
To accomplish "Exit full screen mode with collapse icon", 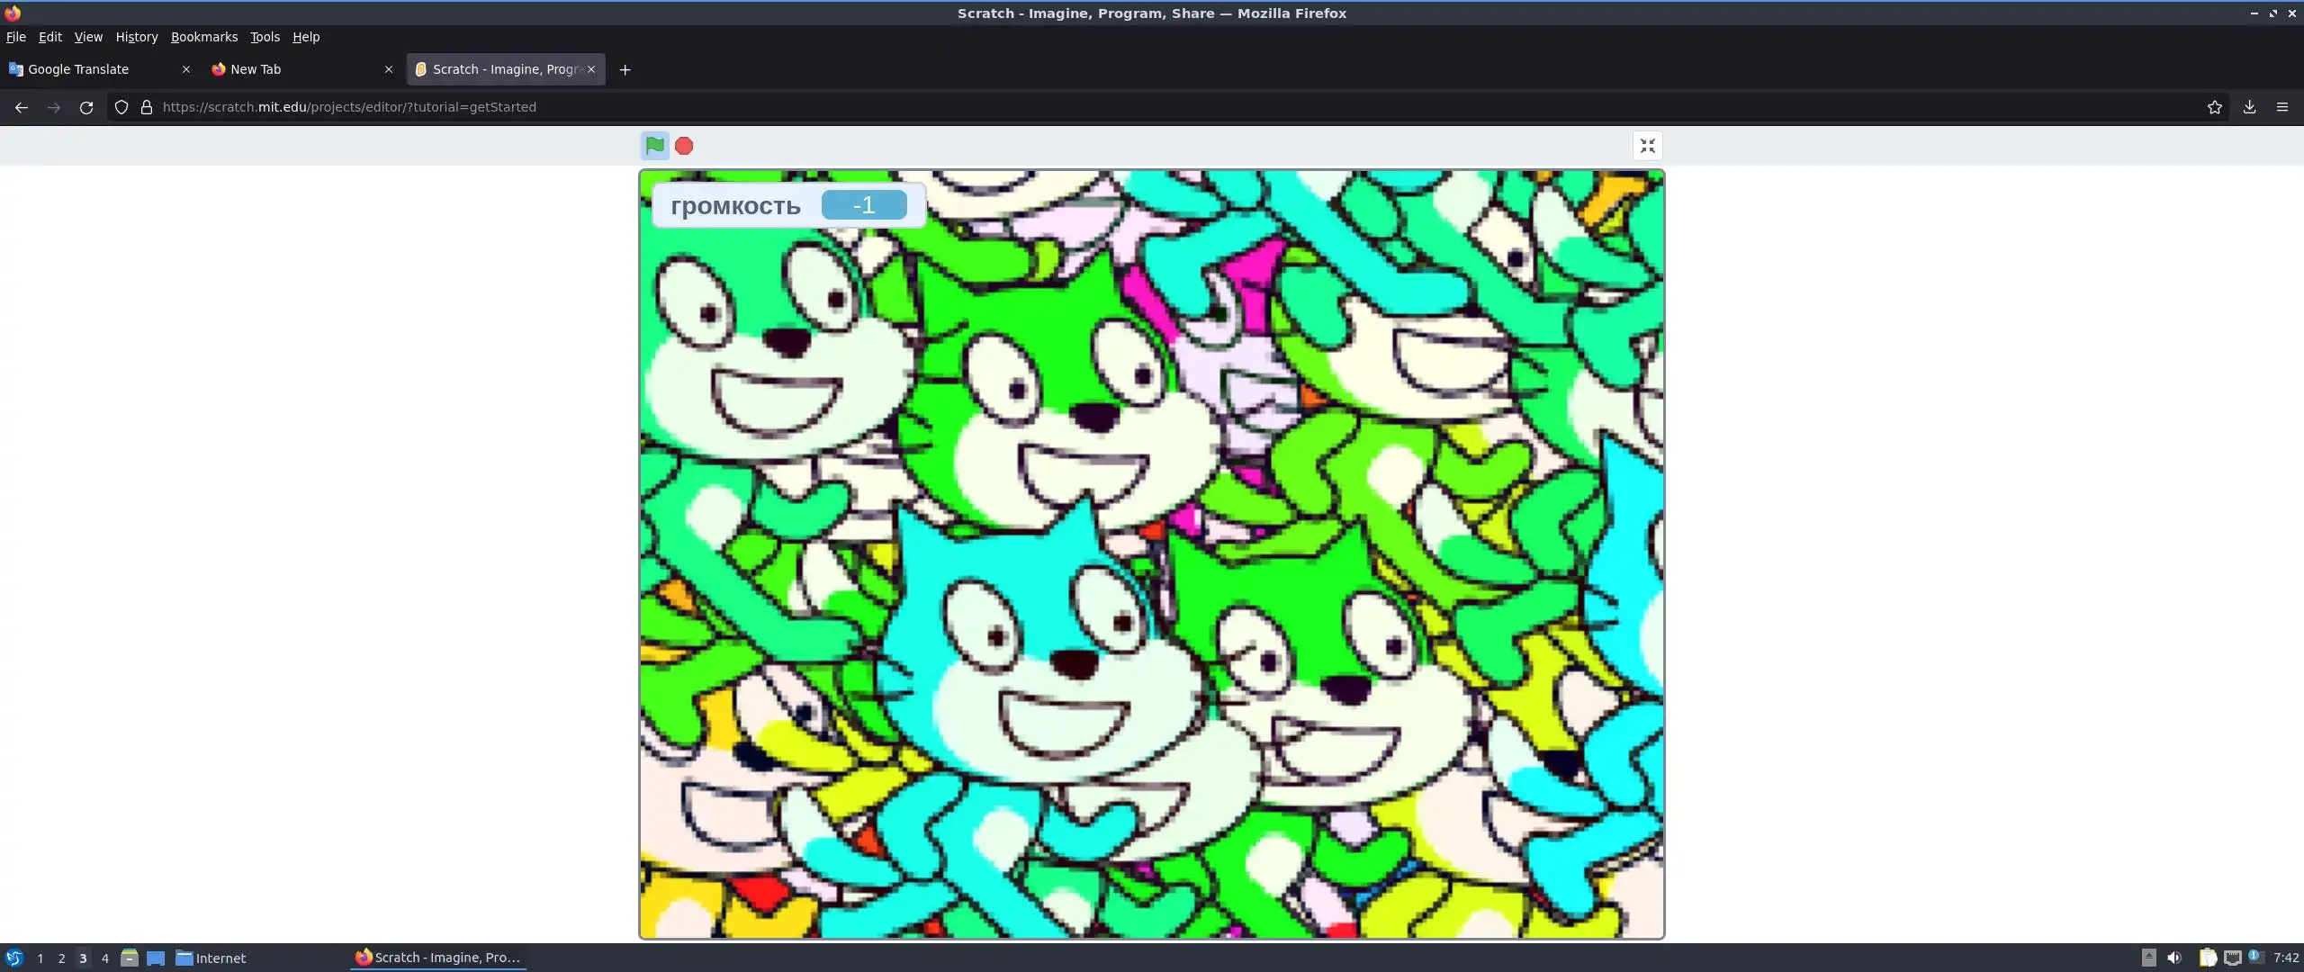I will (1647, 146).
